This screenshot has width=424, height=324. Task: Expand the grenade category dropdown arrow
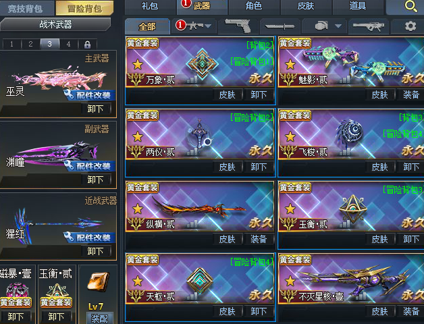[x=338, y=26]
